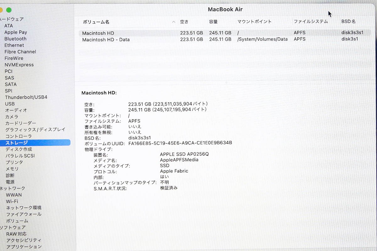Click the volume UUID value FA166E85…
The height and width of the screenshot is (251, 377).
pyautogui.click(x=180, y=143)
